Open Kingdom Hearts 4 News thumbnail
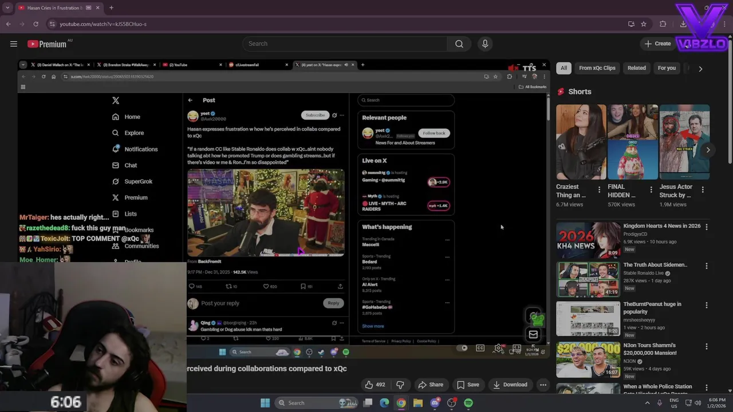733x412 pixels. (x=588, y=240)
